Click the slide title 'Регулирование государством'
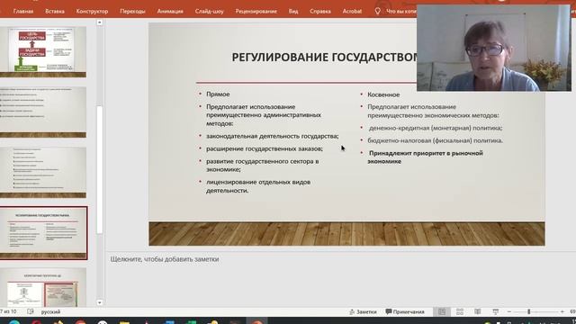The width and height of the screenshot is (576, 324). [325, 58]
